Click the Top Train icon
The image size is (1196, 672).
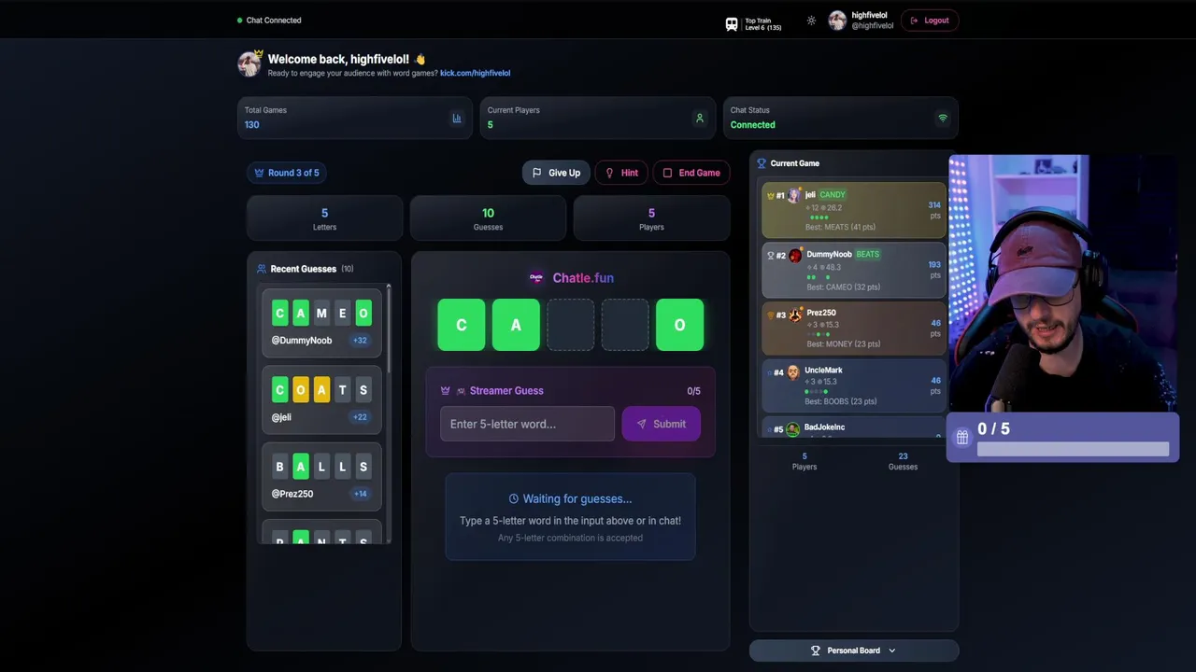(732, 24)
